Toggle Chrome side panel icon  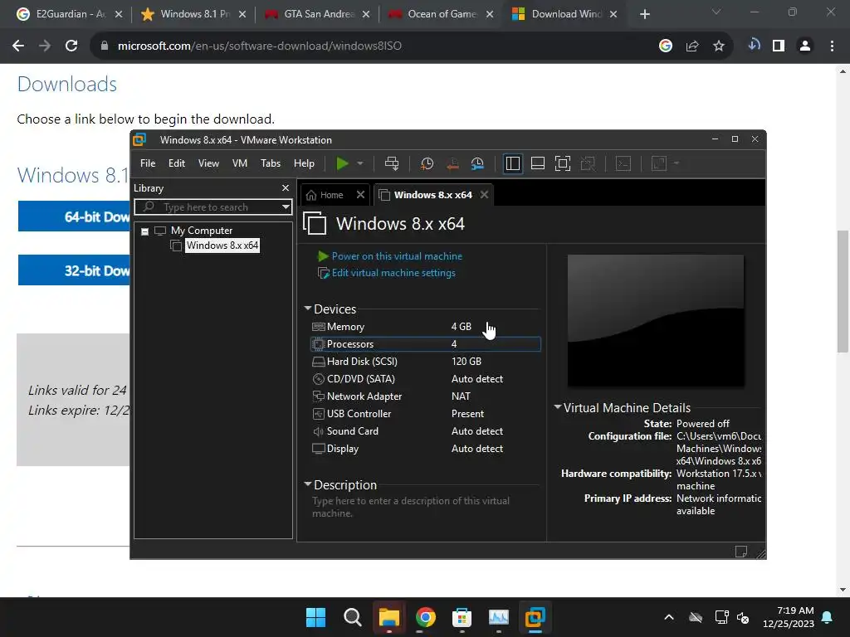tap(779, 46)
